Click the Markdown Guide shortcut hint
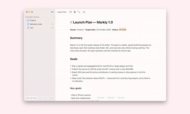The height and width of the screenshot is (114, 190). pyautogui.click(x=52, y=24)
